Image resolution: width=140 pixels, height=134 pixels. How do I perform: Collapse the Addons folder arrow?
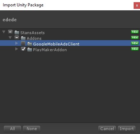[10, 38]
